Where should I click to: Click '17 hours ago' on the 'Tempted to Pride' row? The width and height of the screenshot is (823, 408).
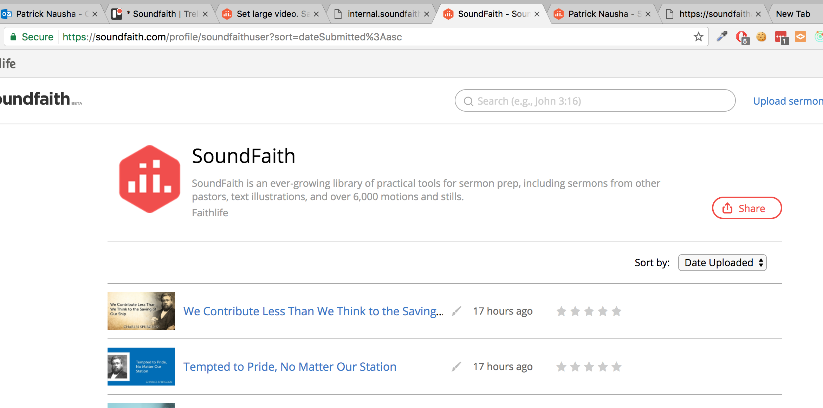click(x=503, y=367)
